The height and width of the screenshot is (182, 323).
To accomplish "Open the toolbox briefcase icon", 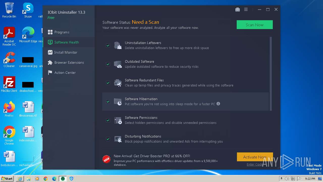I will (237, 10).
